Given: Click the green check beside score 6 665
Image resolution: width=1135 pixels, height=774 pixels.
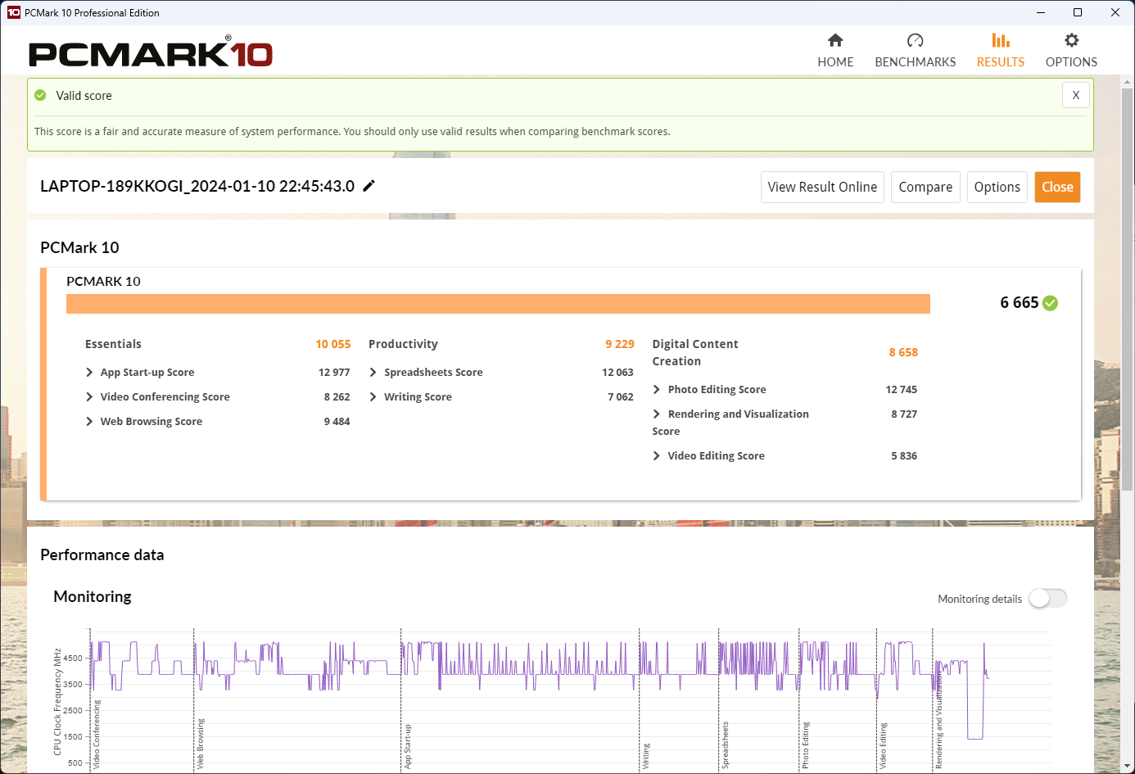Looking at the screenshot, I should (x=1051, y=303).
